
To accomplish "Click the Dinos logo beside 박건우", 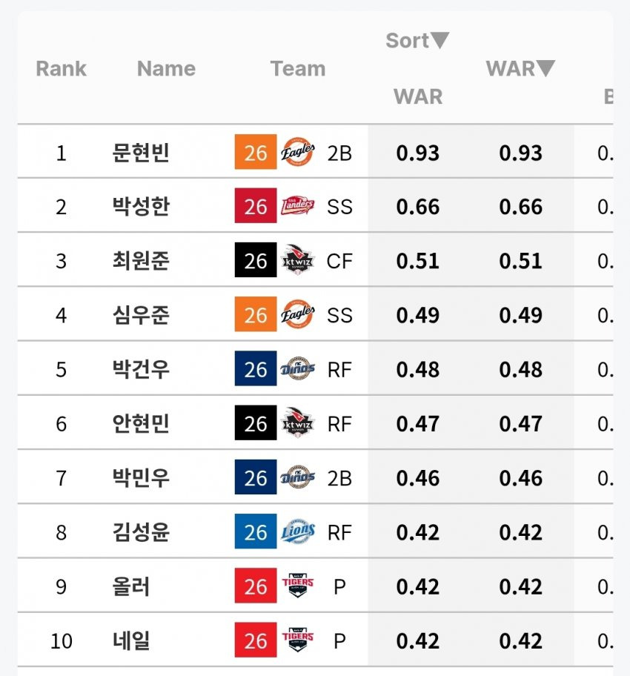I will 298,369.
